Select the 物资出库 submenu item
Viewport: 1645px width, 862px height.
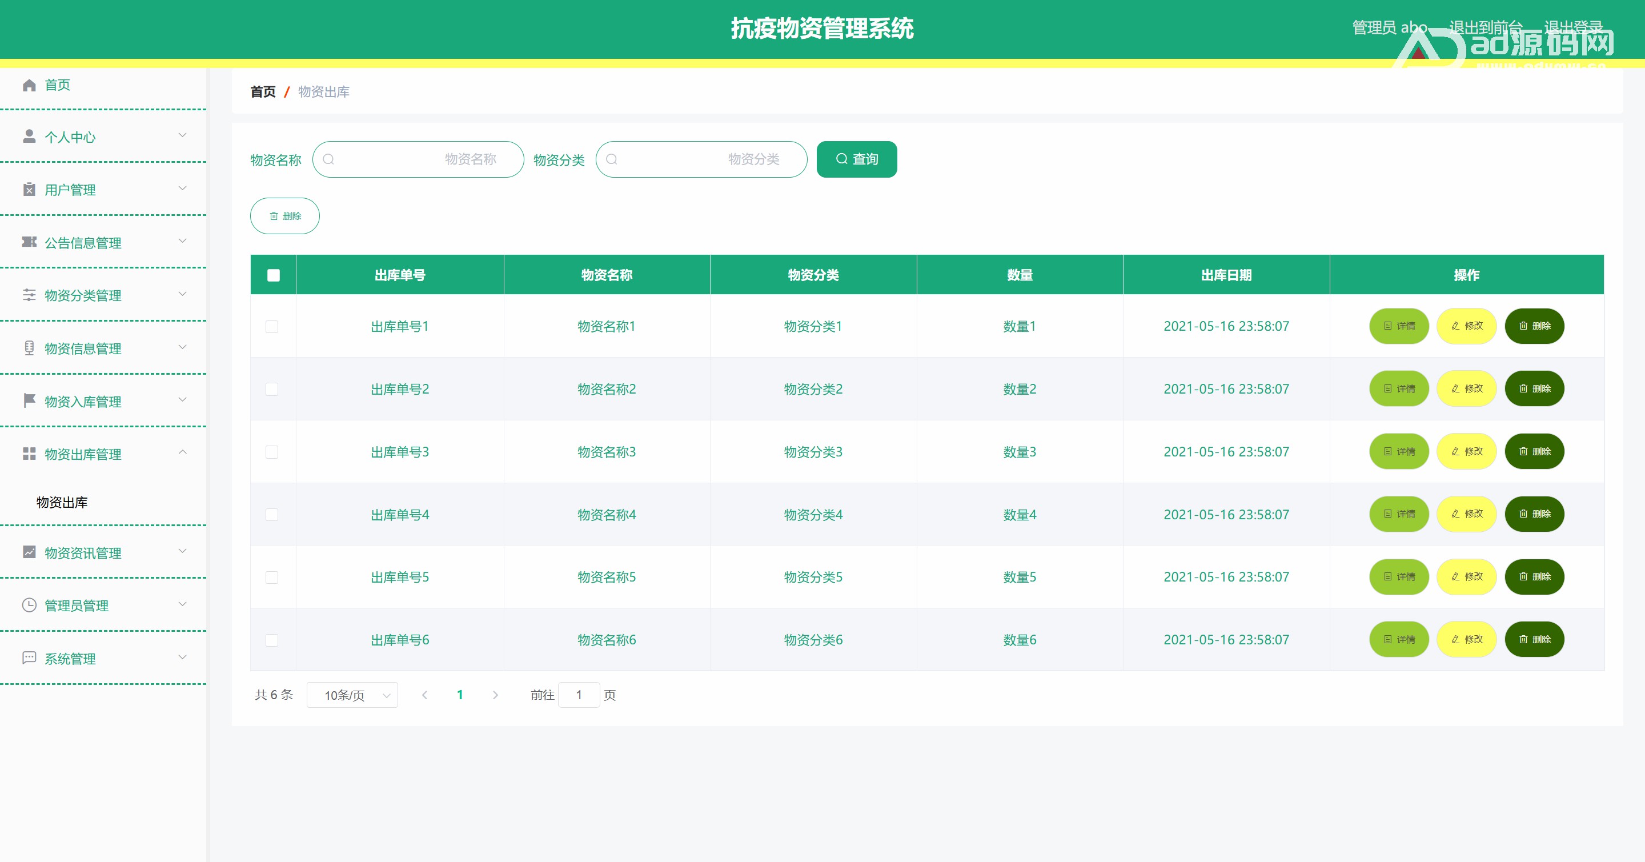click(62, 503)
